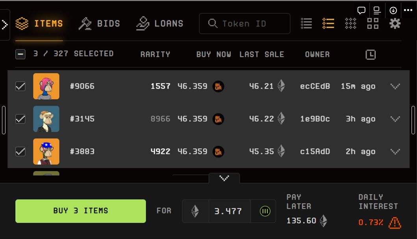Uncheck the checkbox for item #3145
This screenshot has height=239, width=417.
pos(20,119)
